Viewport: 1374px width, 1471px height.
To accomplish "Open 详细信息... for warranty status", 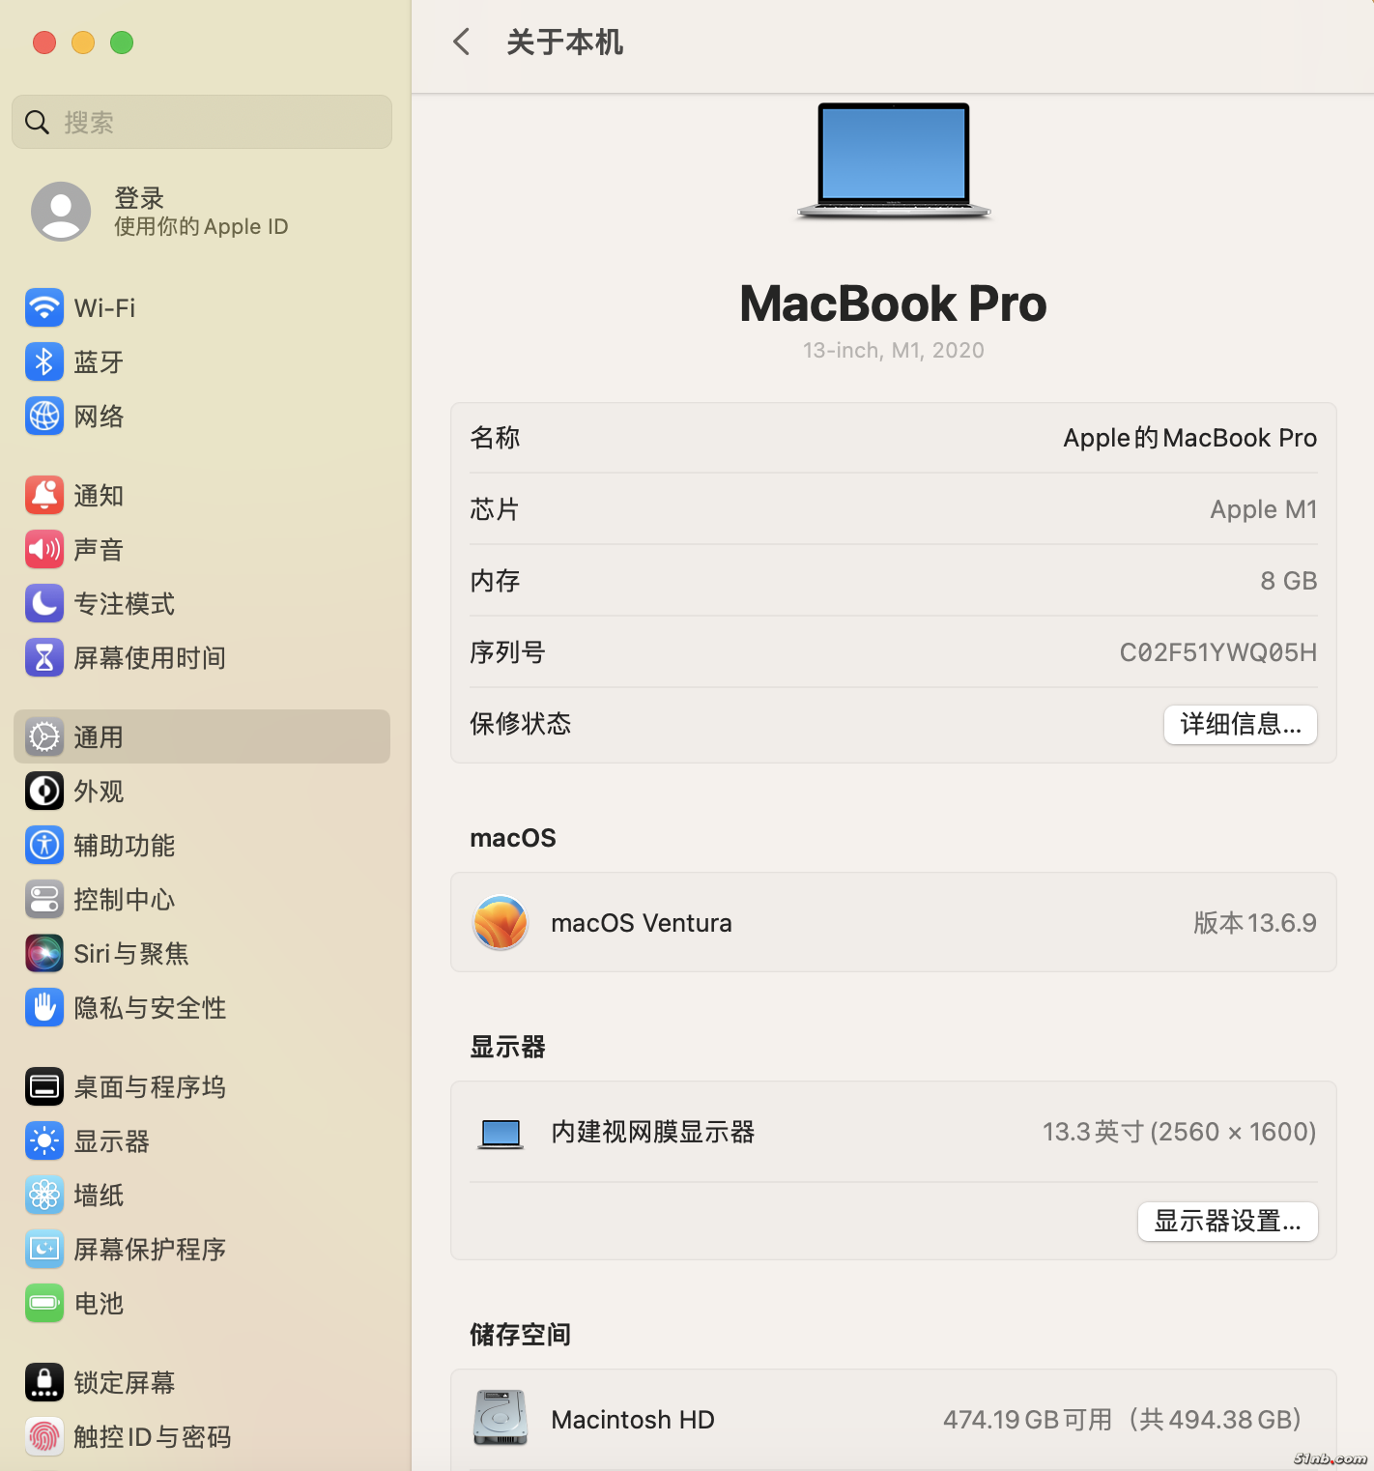I will (1241, 724).
